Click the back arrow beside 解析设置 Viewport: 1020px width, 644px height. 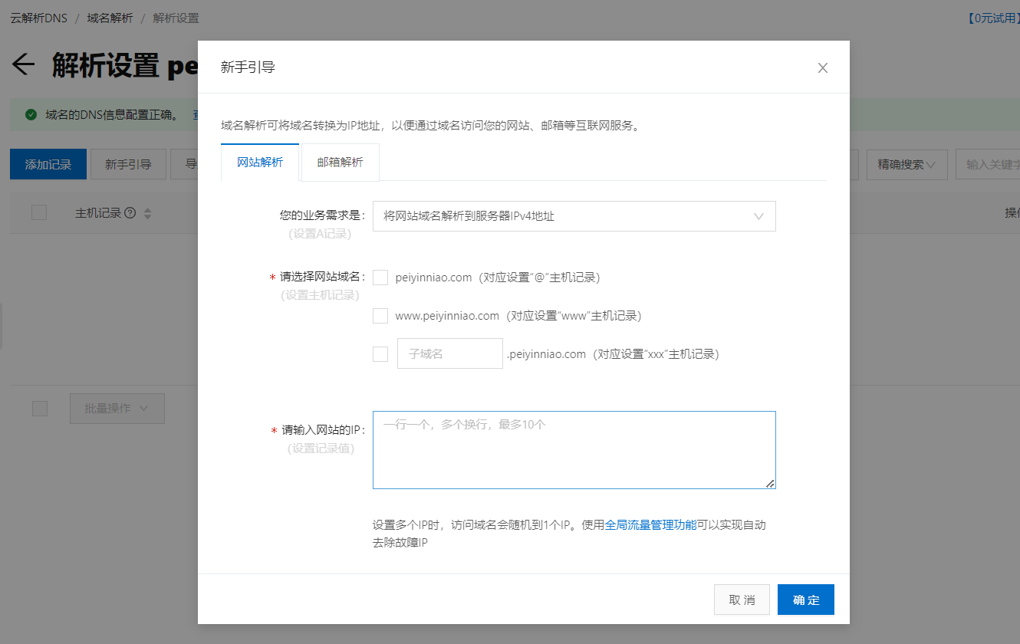(x=23, y=65)
